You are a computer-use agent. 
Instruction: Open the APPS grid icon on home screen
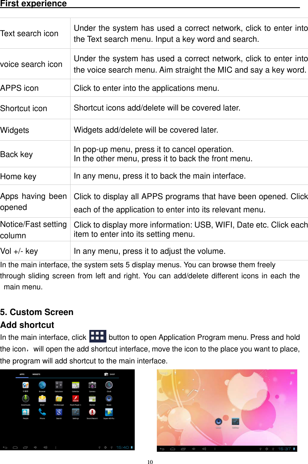[x=292, y=373]
